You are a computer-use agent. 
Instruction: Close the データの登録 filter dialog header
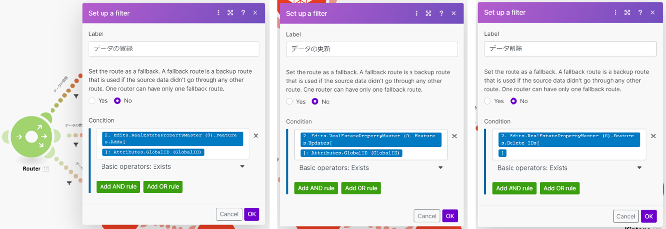(255, 13)
